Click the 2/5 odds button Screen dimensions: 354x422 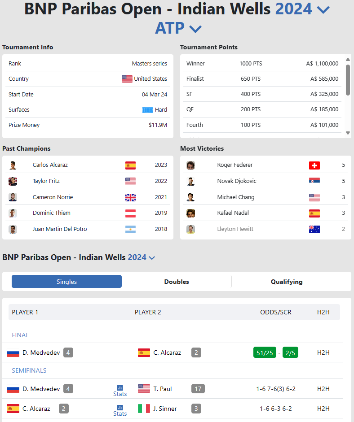tap(290, 352)
